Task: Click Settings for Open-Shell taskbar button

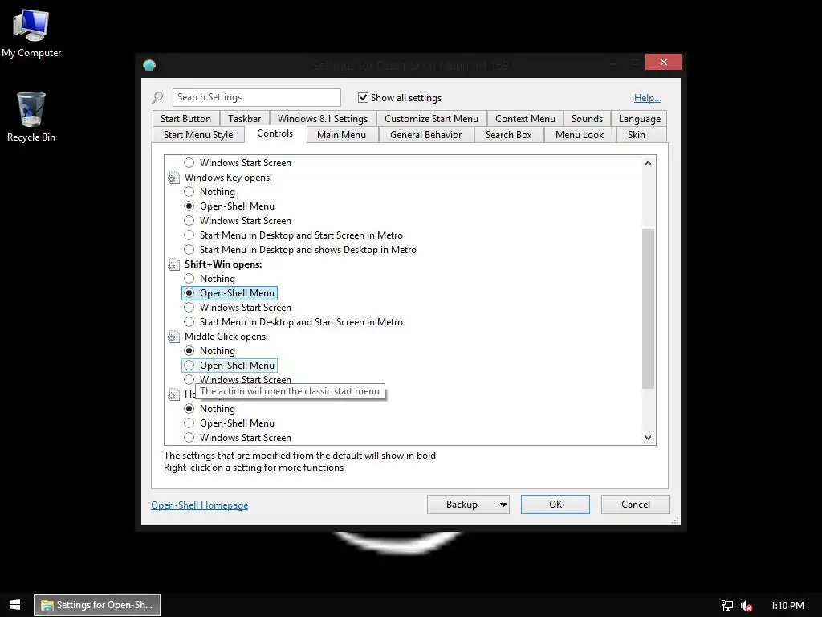Action: coord(97,605)
